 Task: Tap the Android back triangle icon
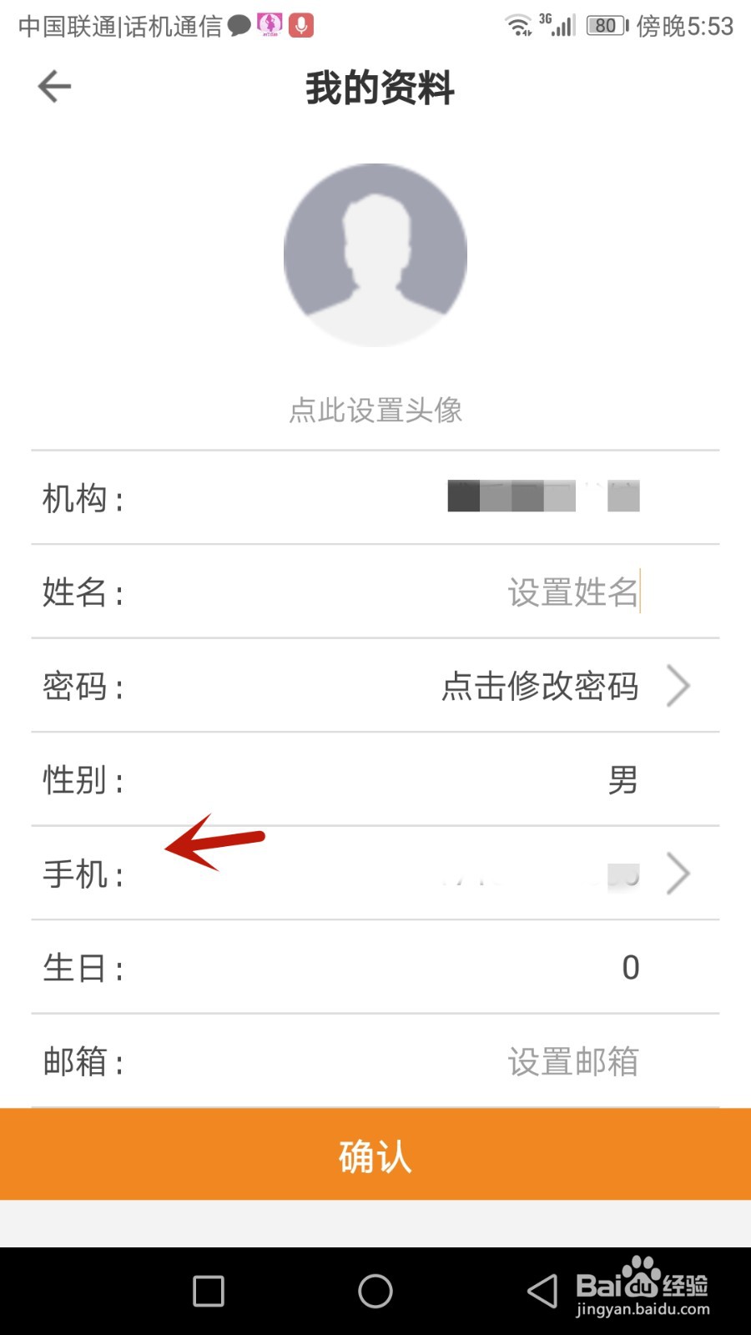point(542,1291)
